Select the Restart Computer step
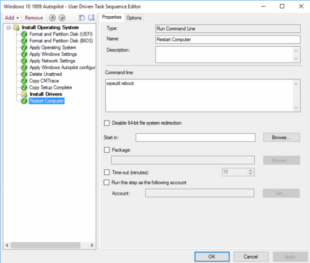The width and height of the screenshot is (310, 263). [x=47, y=101]
